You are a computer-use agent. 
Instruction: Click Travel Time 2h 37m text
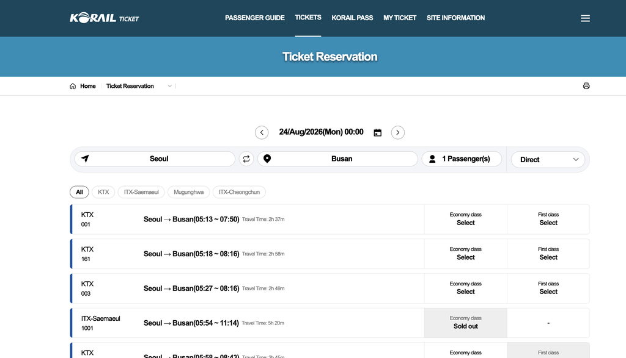pyautogui.click(x=263, y=220)
